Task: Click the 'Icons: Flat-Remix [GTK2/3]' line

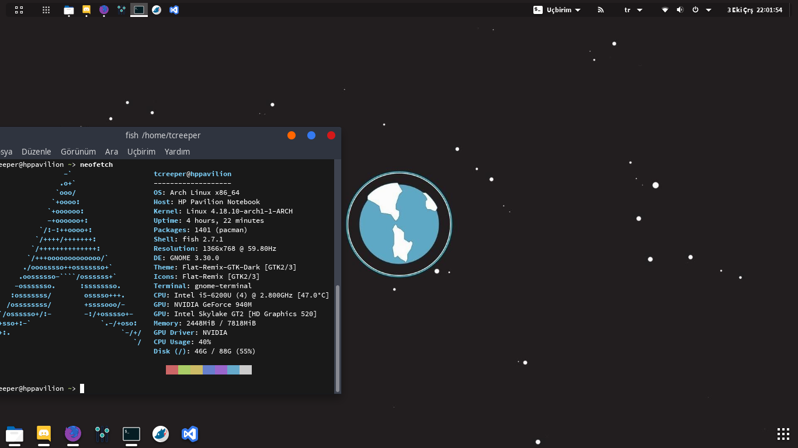Action: (x=207, y=276)
